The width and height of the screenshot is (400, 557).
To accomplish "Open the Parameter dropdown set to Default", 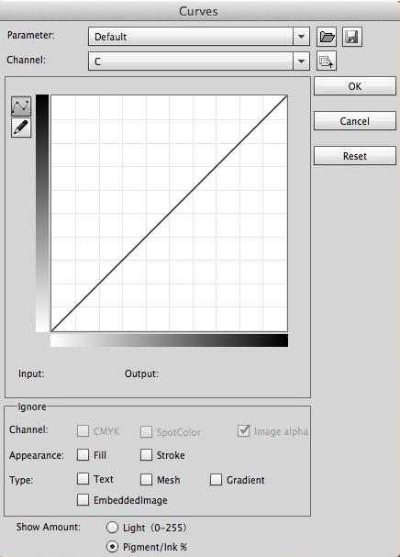I will (x=198, y=36).
